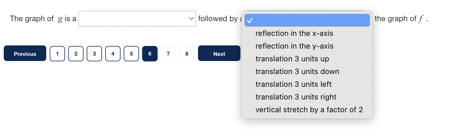The height and width of the screenshot is (140, 463).
Task: Open question 8
Action: [187, 54]
